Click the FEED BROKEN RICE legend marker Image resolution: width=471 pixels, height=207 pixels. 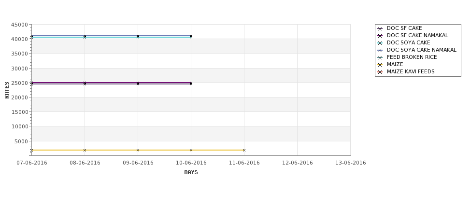[x=380, y=57]
